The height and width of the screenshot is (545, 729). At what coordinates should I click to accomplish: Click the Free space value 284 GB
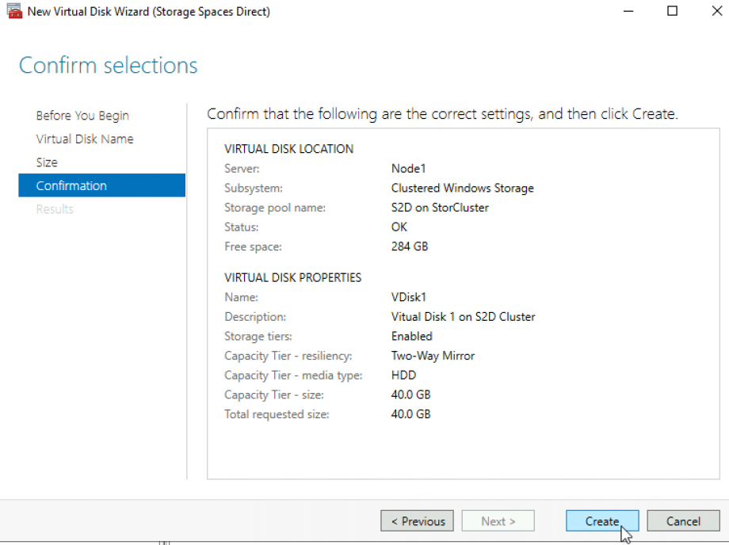click(x=410, y=246)
